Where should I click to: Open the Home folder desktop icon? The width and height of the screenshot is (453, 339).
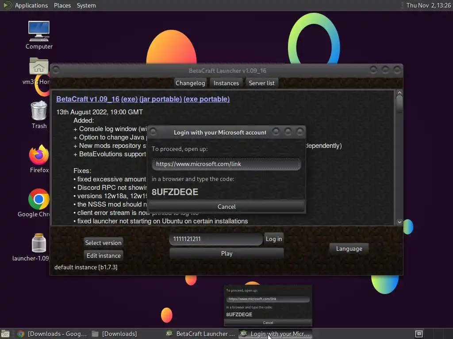click(x=38, y=71)
